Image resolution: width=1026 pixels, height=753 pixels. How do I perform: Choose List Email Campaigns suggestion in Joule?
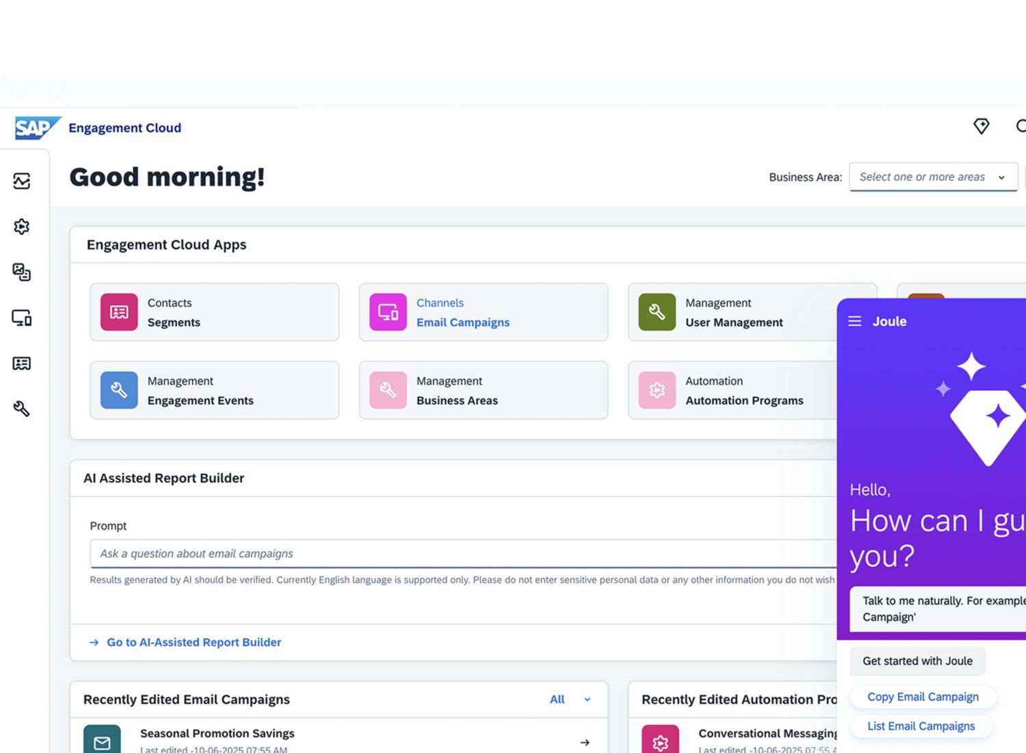click(921, 726)
